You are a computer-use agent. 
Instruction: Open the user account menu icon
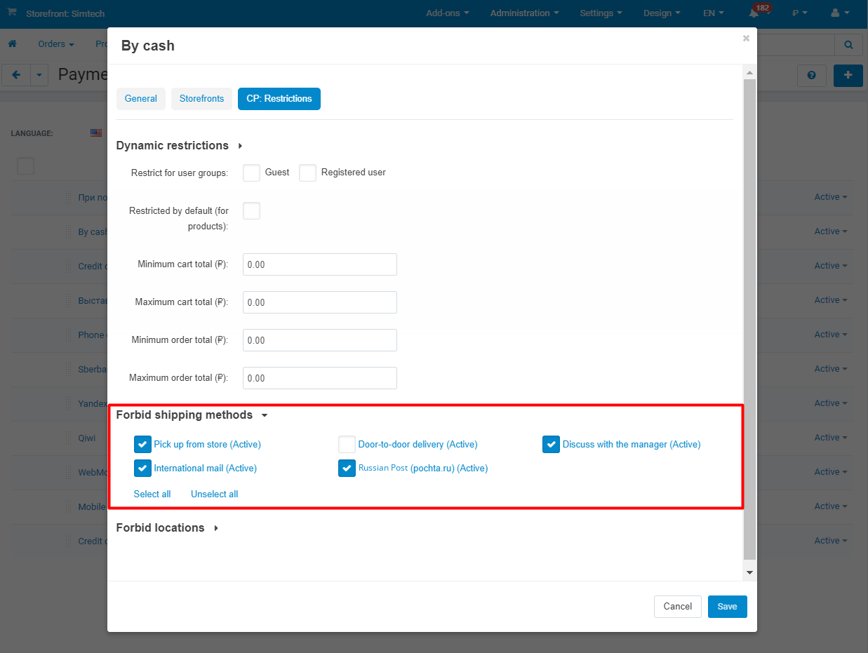pos(839,13)
